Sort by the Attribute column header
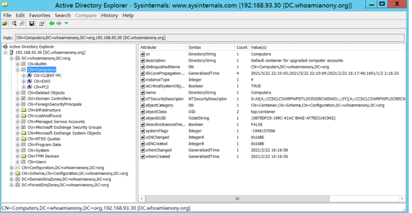The height and width of the screenshot is (213, 412). [x=162, y=47]
